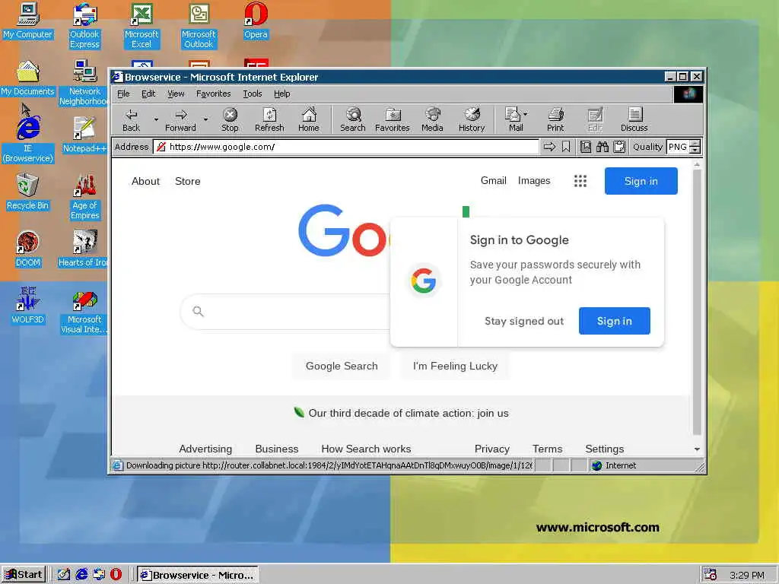Click Internet Explorer quick launch icon
The width and height of the screenshot is (779, 584).
pos(81,575)
